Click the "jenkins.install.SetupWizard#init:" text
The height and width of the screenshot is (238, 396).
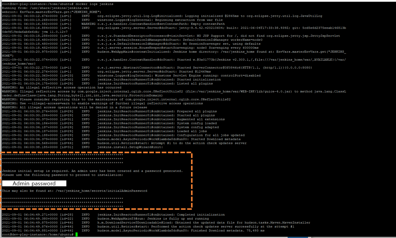[x=130, y=147]
